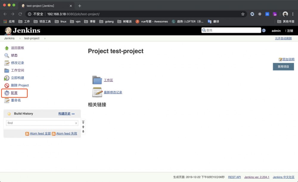
Task: Click the Jenkins head logo
Action: coord(8,30)
